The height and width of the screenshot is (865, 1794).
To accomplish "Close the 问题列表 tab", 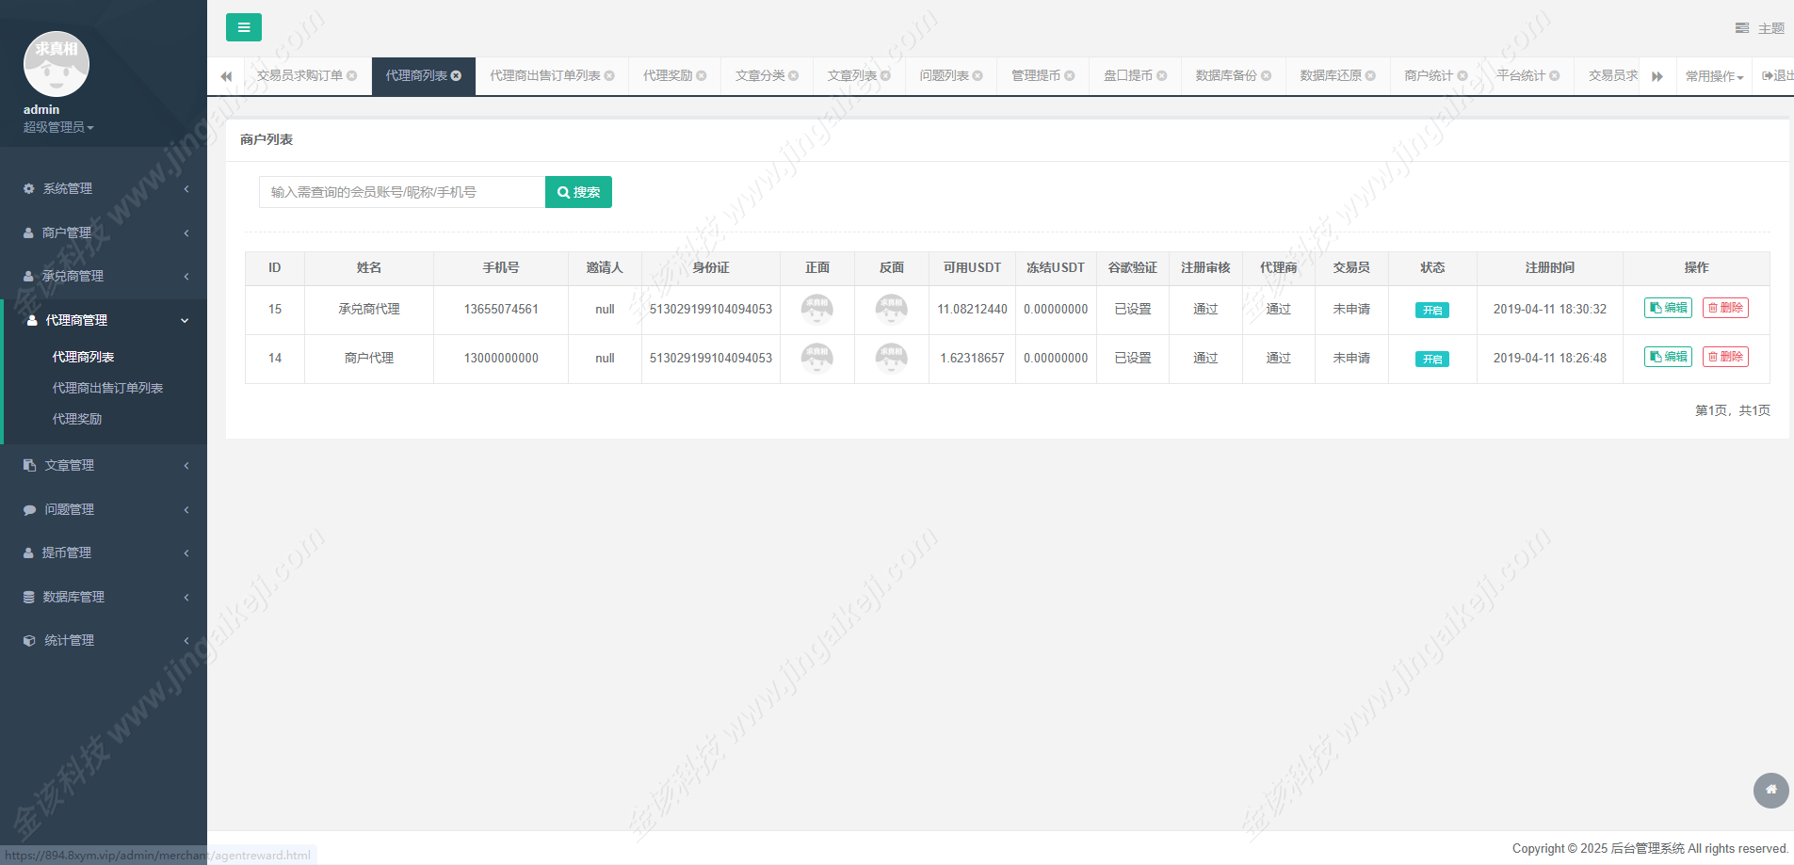I will (978, 76).
